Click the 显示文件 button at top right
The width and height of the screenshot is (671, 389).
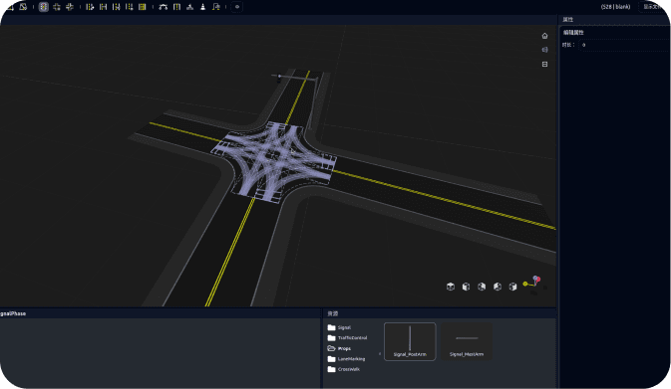click(x=653, y=7)
